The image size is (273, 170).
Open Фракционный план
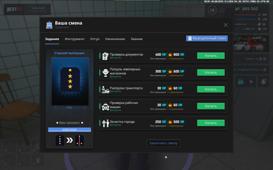[207, 38]
